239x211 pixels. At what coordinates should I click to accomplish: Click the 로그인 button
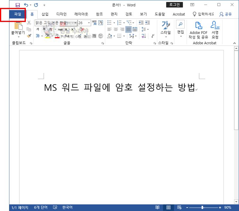pyautogui.click(x=174, y=5)
